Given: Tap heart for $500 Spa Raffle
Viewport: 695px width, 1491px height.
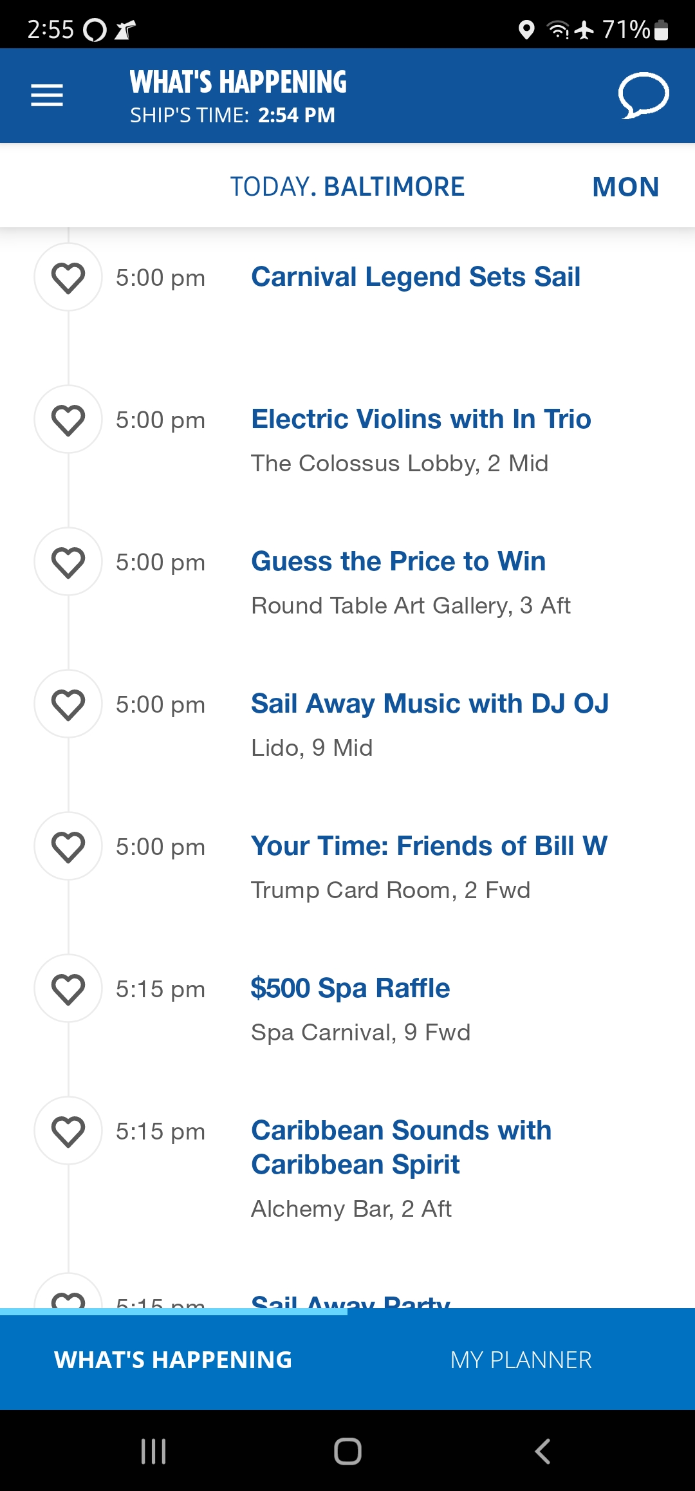Looking at the screenshot, I should pyautogui.click(x=68, y=989).
